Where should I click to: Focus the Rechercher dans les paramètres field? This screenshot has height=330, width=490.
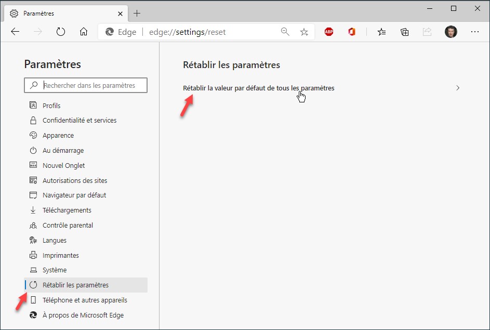tap(86, 85)
